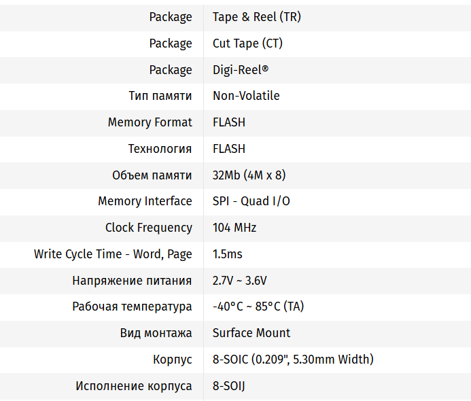Click the "Write Cycle Time - Word, Page" label

click(x=113, y=254)
